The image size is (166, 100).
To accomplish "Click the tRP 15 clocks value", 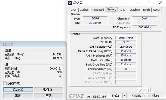I will (x=126, y=55).
